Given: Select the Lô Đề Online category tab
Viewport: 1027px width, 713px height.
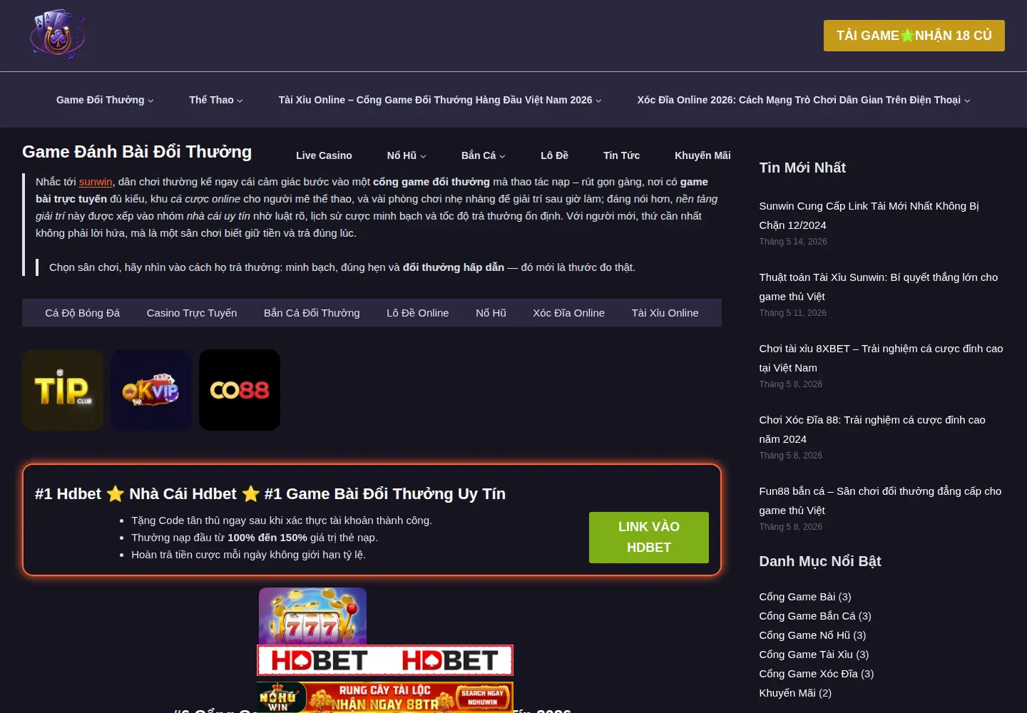Looking at the screenshot, I should [x=418, y=313].
